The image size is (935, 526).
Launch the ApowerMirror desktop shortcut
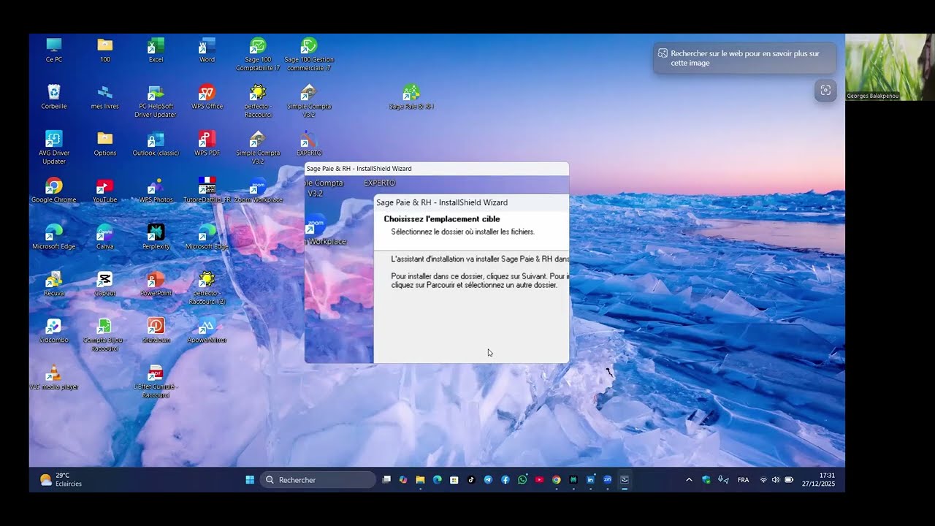[207, 330]
